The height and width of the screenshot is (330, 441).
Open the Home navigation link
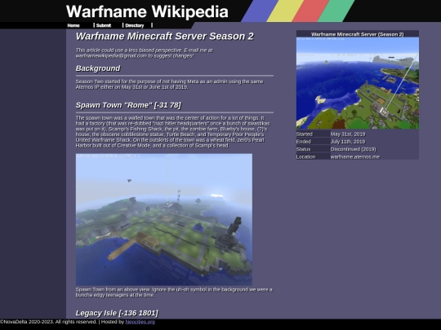[x=73, y=25]
